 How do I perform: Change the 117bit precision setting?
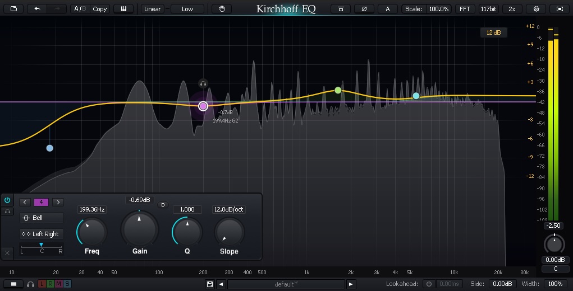489,9
